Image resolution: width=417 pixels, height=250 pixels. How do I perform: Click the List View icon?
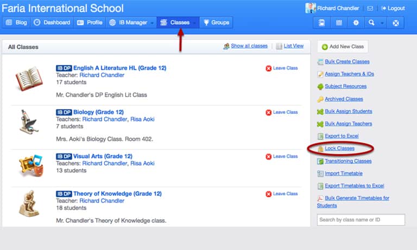(x=279, y=46)
